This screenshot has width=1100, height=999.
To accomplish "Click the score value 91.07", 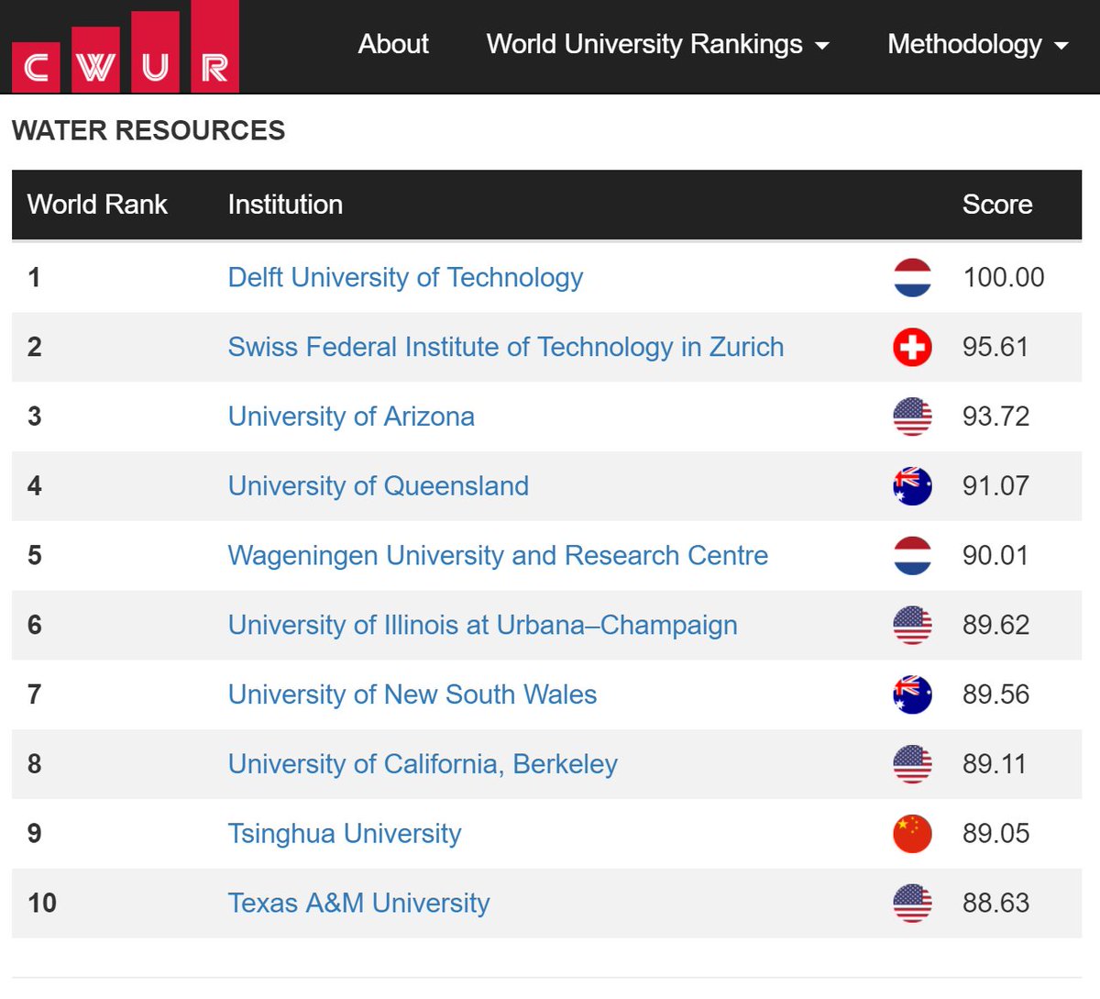I will click(995, 486).
